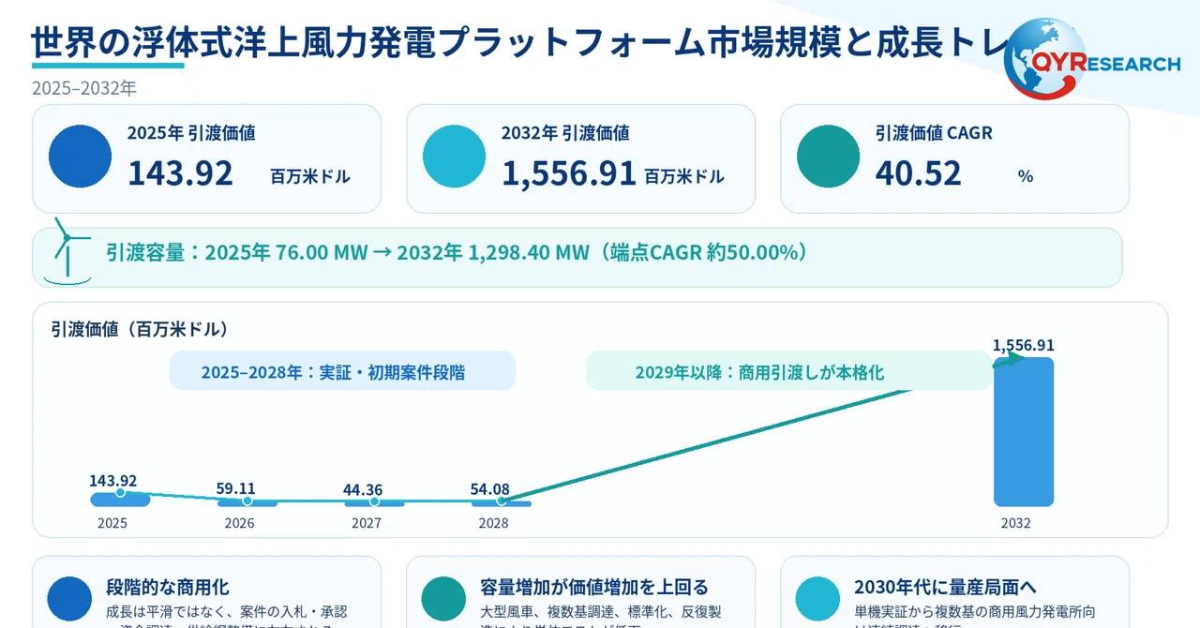Click the 54.08 data label
Image resolution: width=1200 pixels, height=628 pixels.
point(489,488)
